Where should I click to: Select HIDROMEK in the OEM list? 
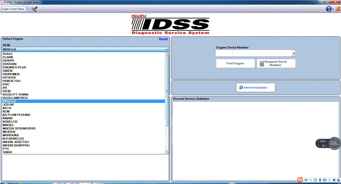point(84,74)
